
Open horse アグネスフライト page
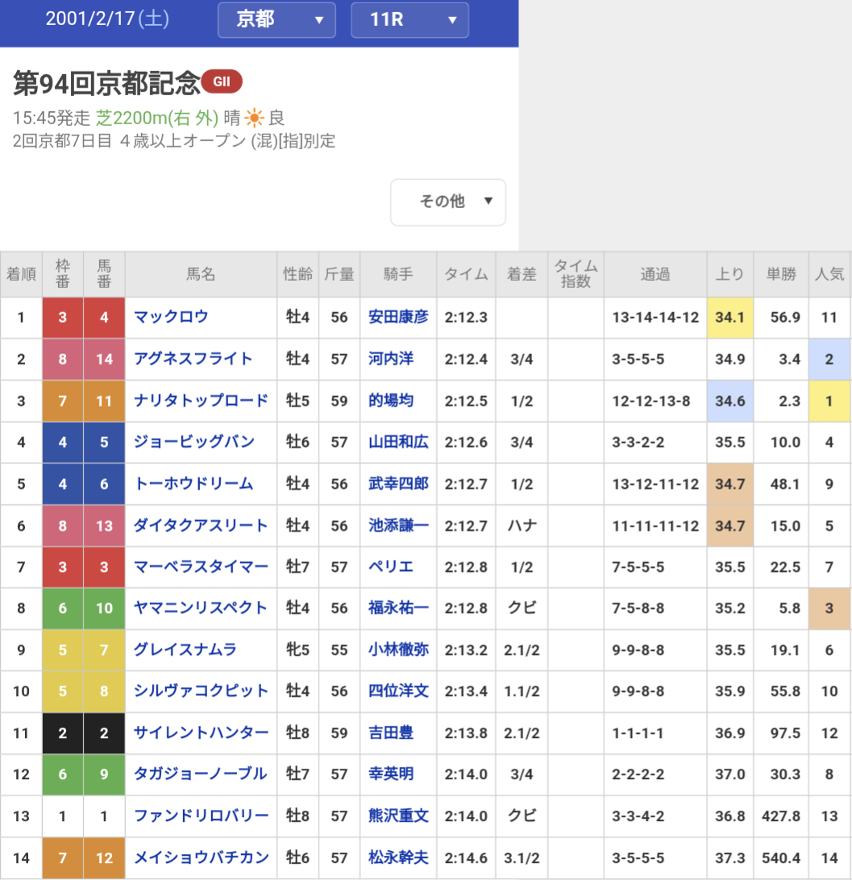pos(193,359)
